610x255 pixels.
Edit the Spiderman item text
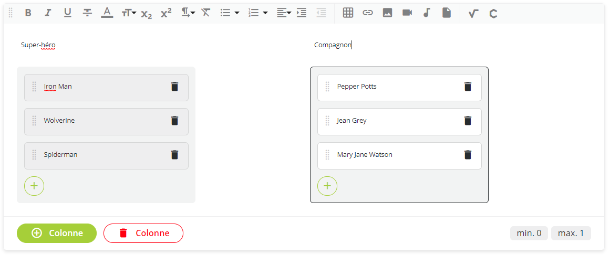(61, 155)
